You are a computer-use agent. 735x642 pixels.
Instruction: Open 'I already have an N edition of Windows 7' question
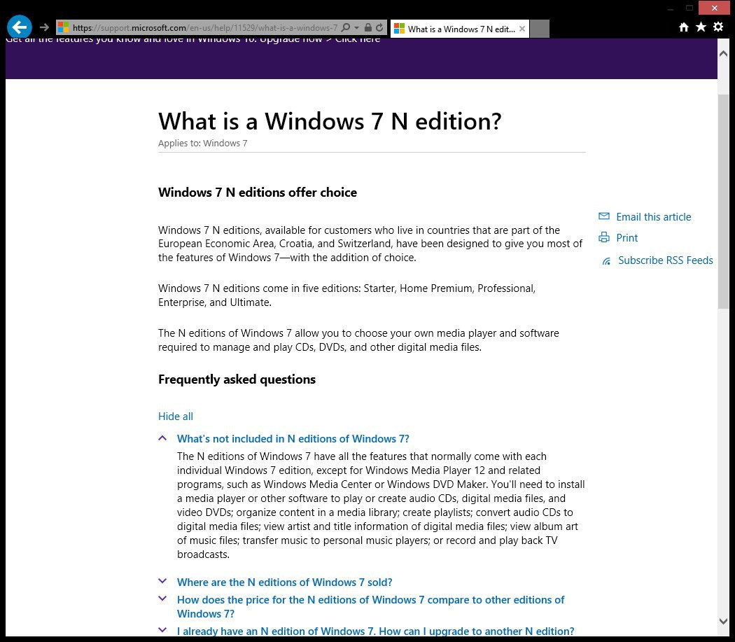click(x=375, y=631)
